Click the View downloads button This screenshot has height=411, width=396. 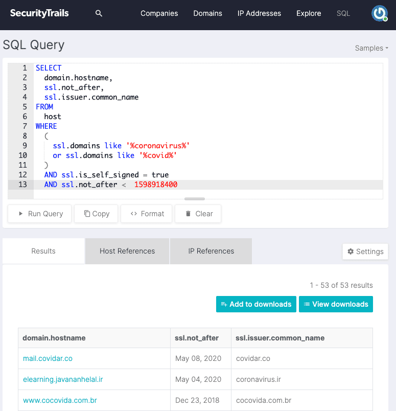(x=336, y=304)
